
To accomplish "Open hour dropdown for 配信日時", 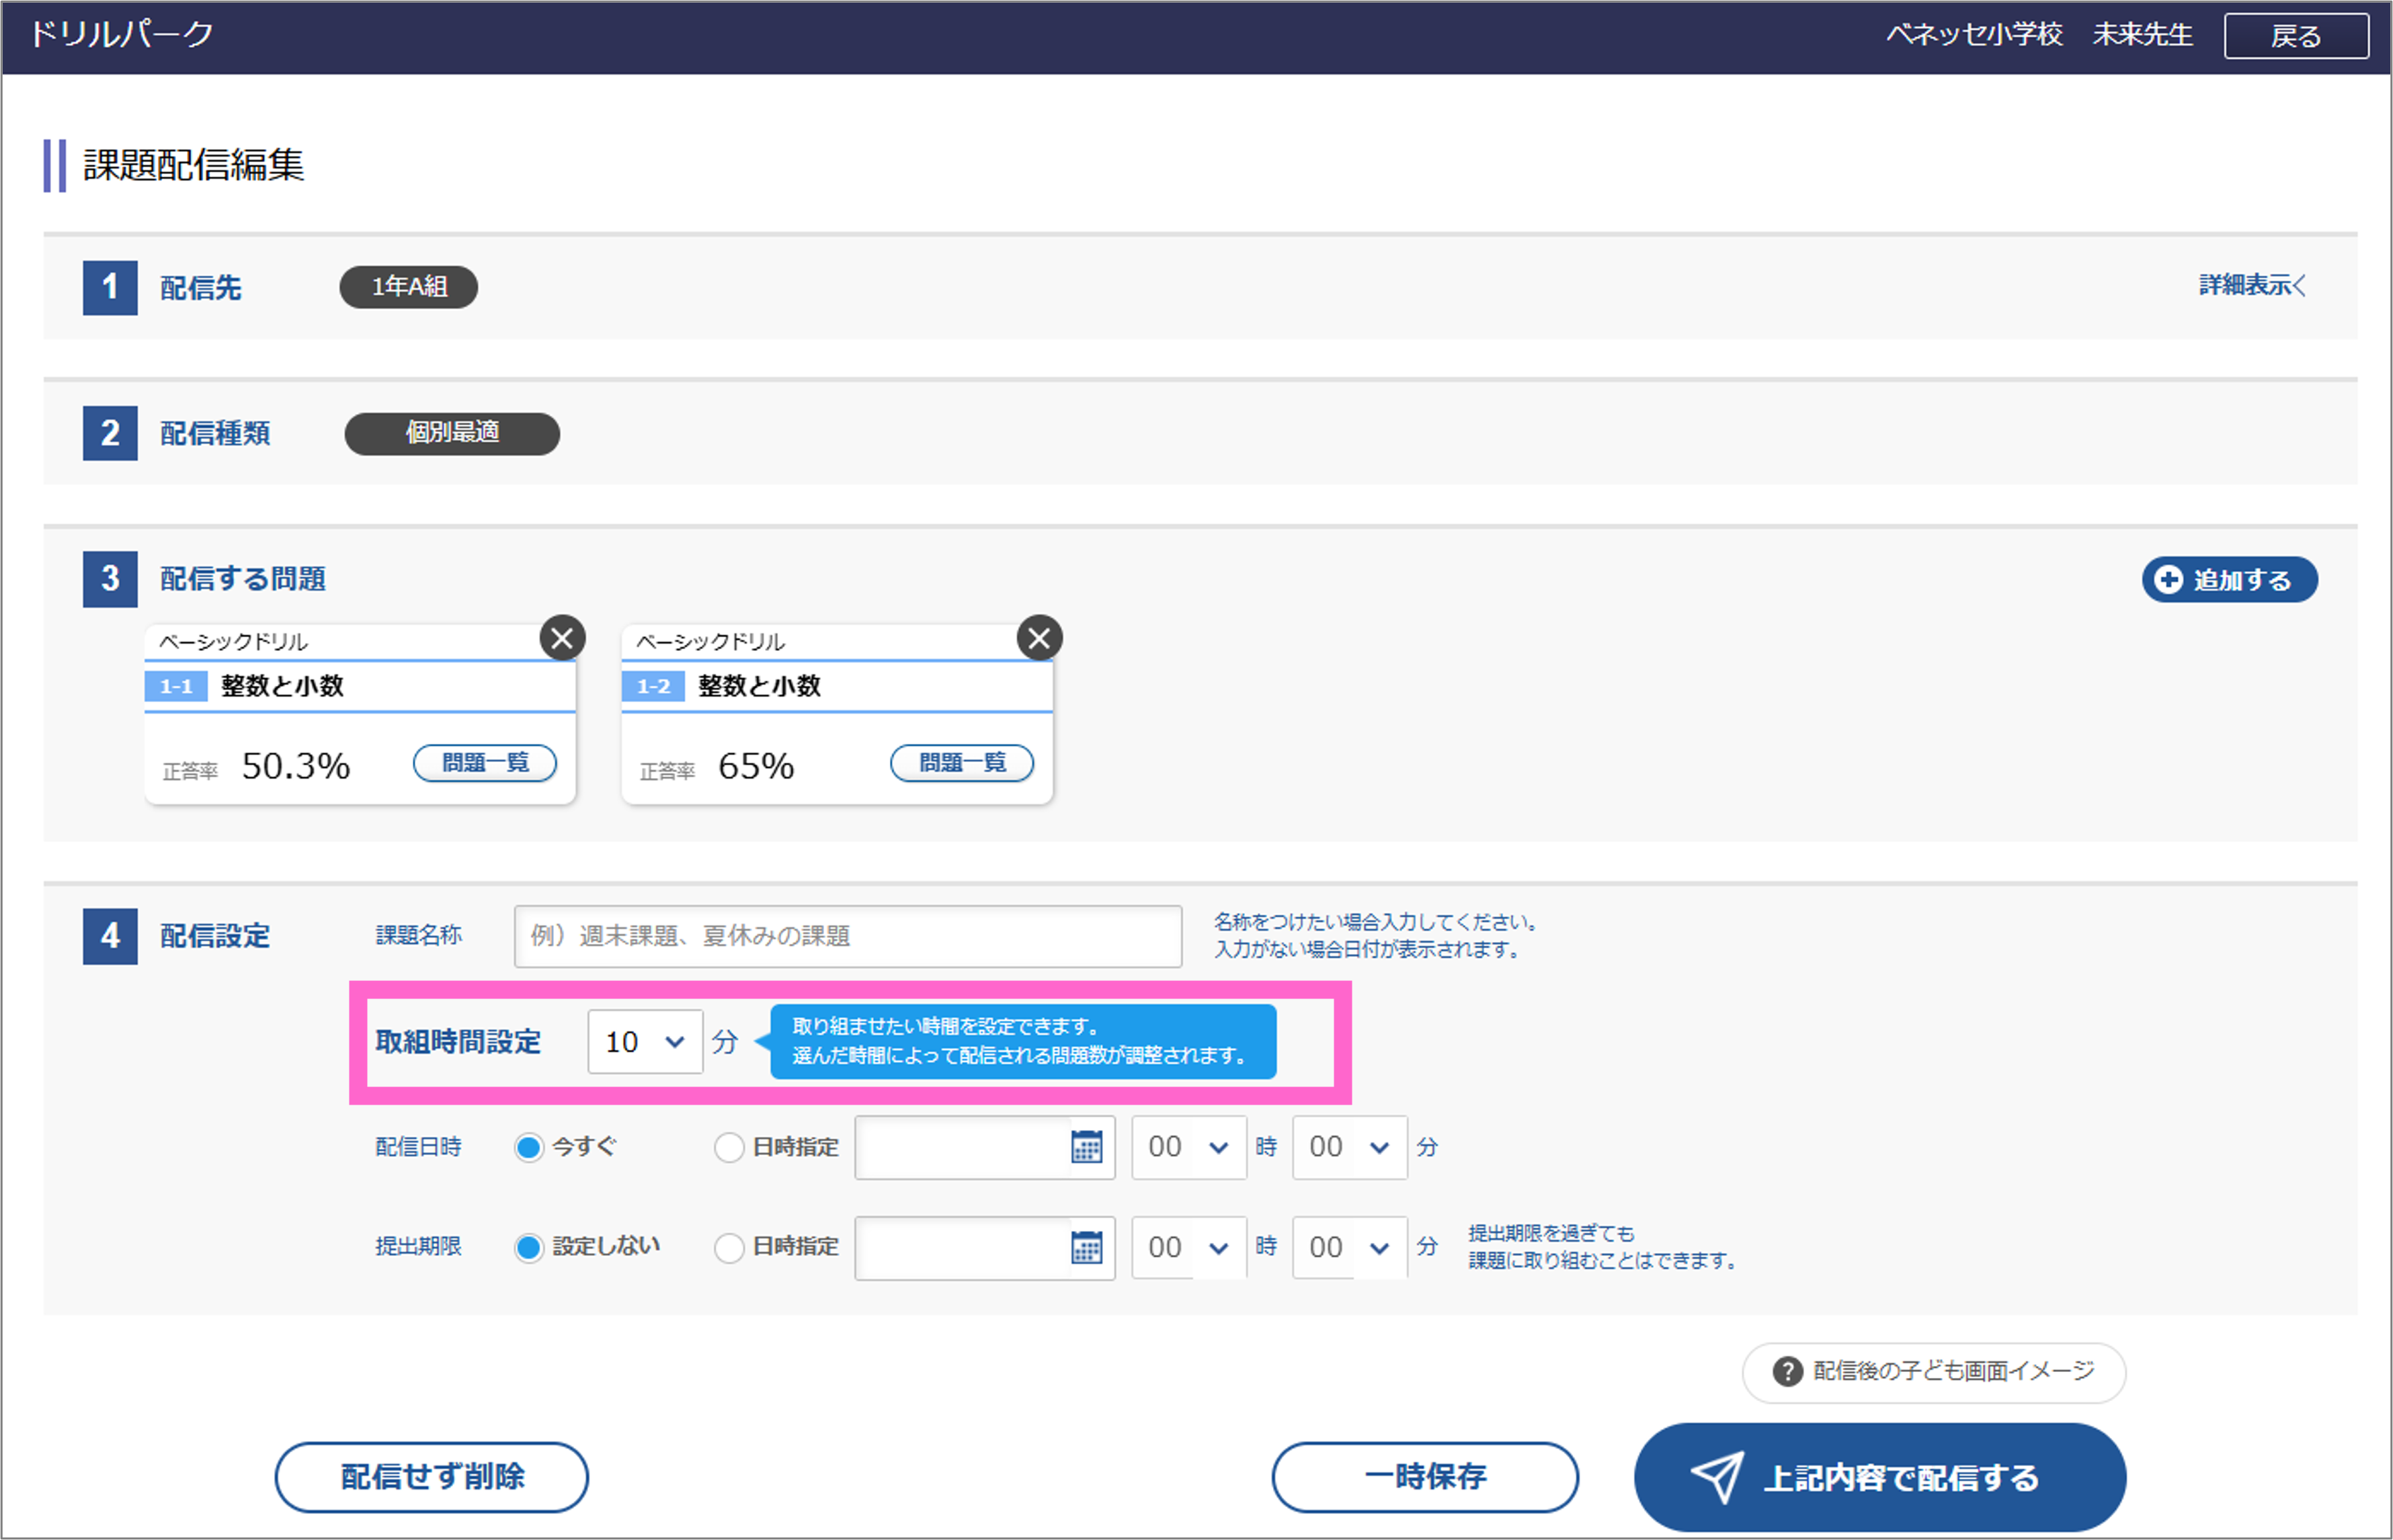I will click(1188, 1147).
